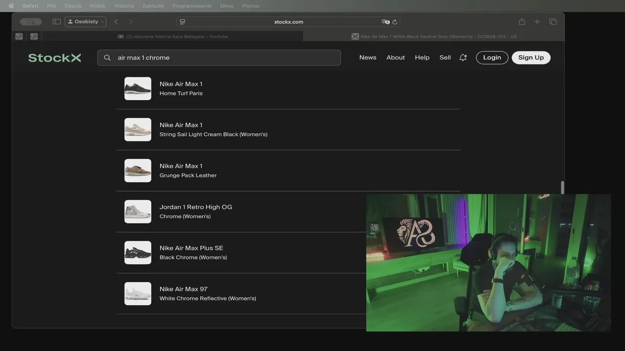Click the translate icon in address bar
Image resolution: width=625 pixels, height=351 pixels.
click(385, 21)
